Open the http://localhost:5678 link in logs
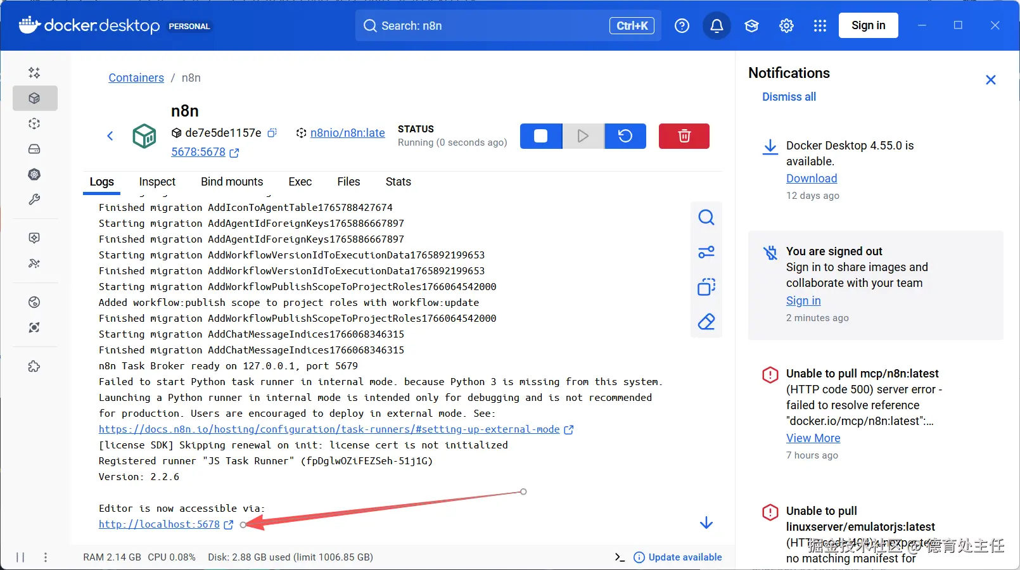Screen dimensions: 1020x570 click(x=160, y=524)
